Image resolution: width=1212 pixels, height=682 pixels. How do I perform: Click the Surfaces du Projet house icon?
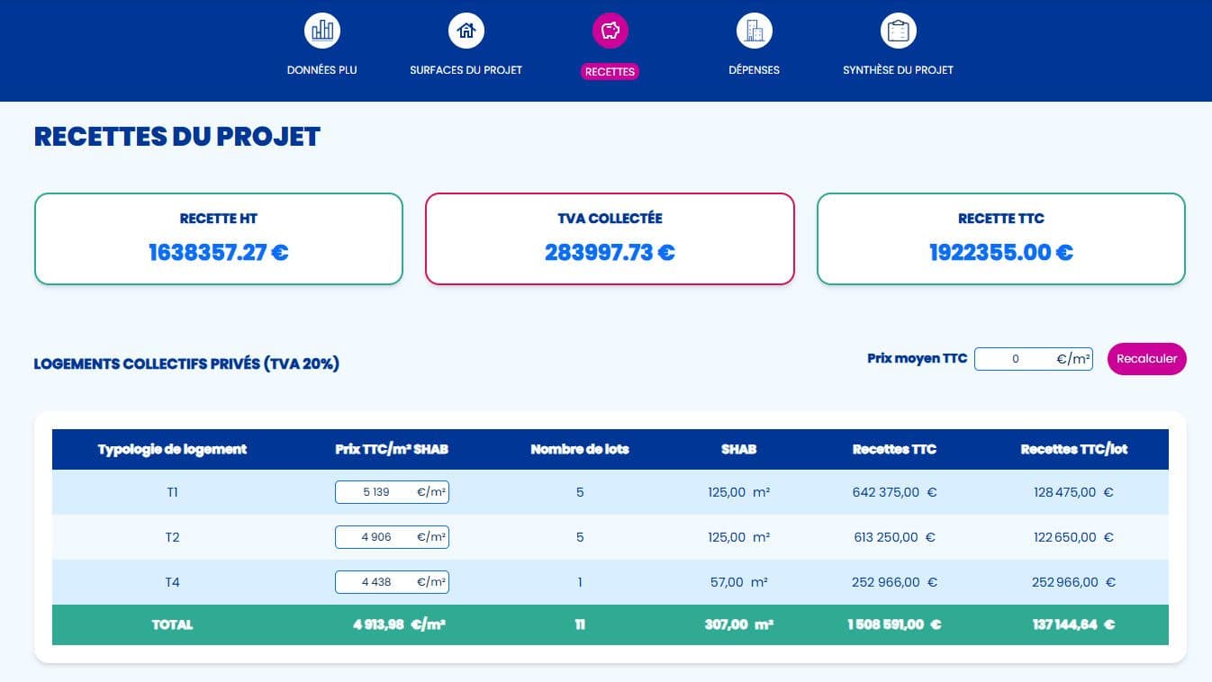[466, 31]
